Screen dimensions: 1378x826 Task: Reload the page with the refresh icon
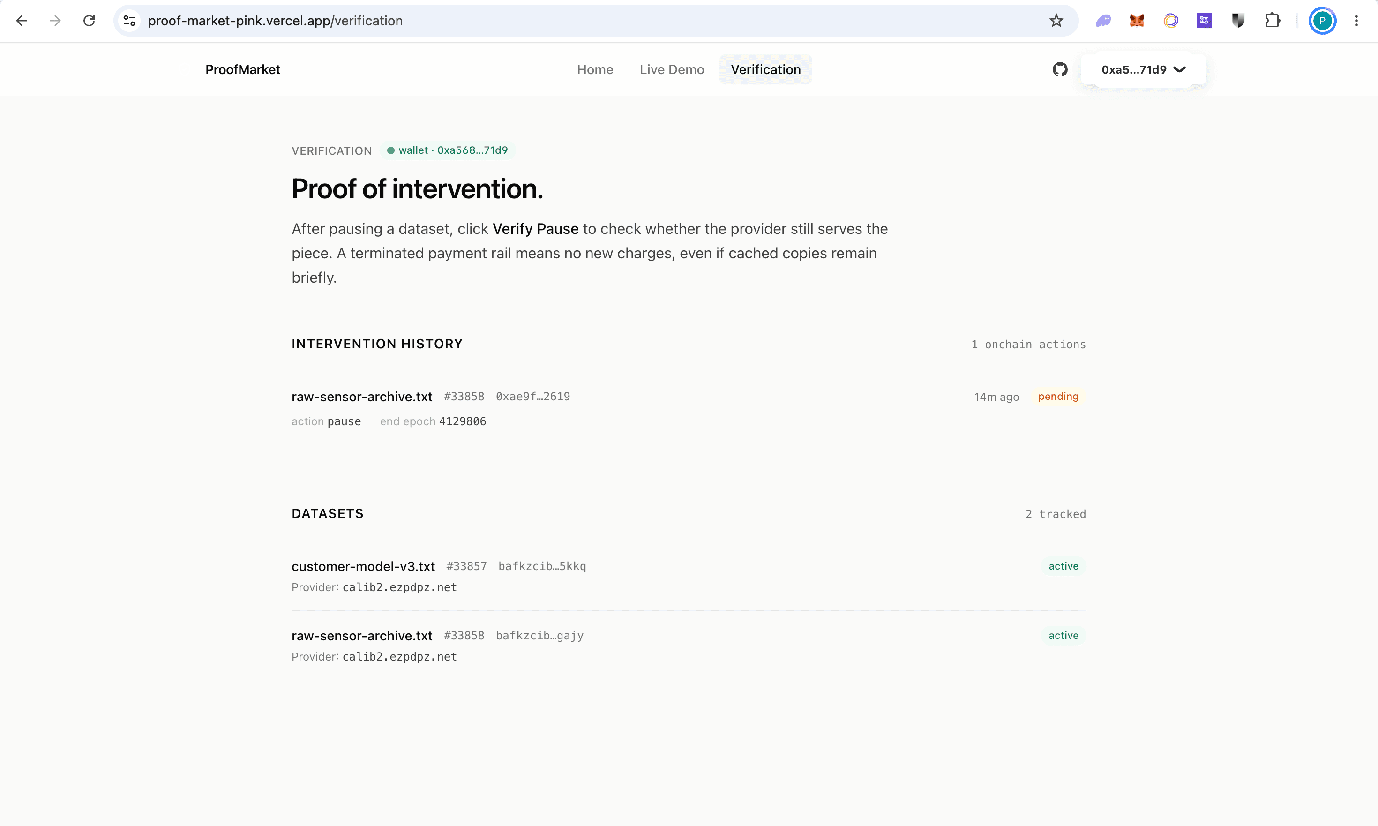[x=89, y=21]
